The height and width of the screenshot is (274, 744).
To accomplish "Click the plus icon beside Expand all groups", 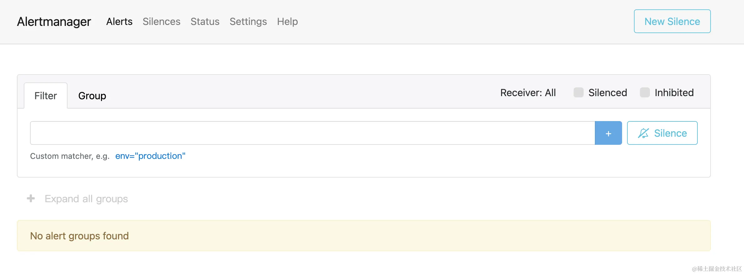I will 31,198.
